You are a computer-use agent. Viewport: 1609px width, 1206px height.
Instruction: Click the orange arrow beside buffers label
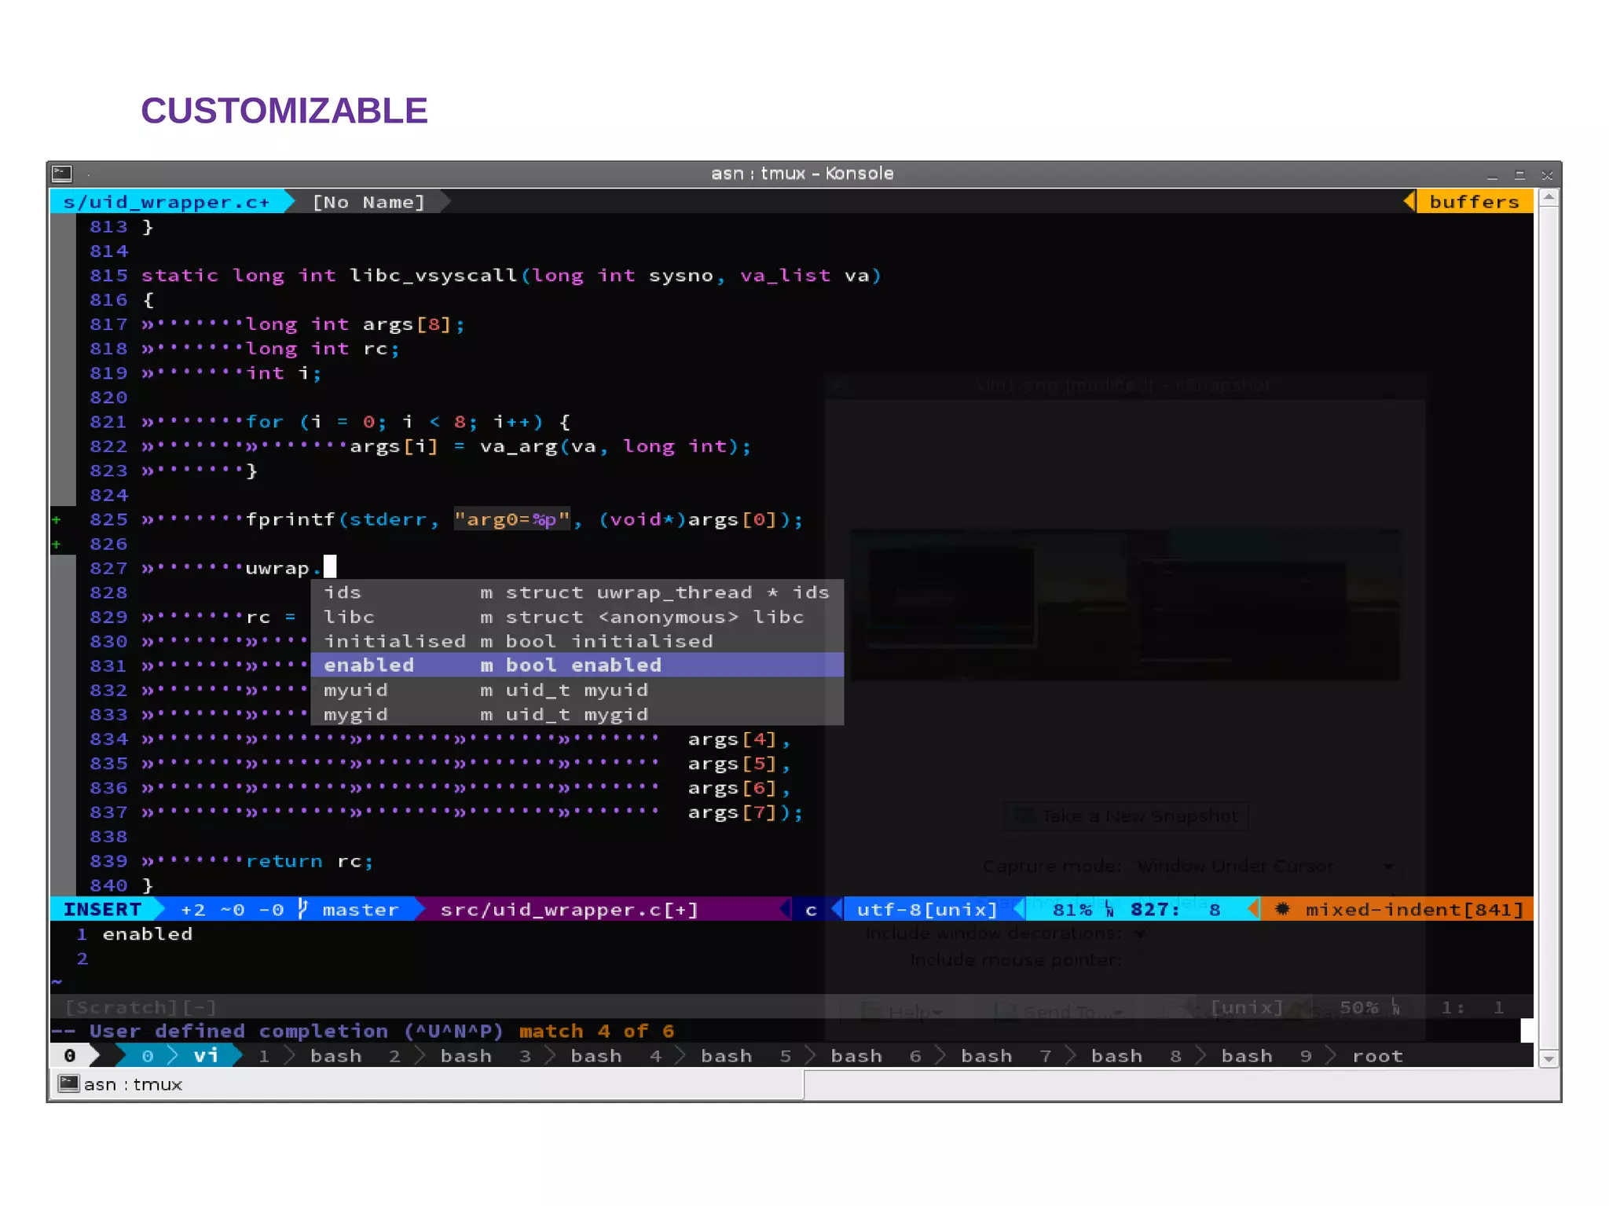1409,202
